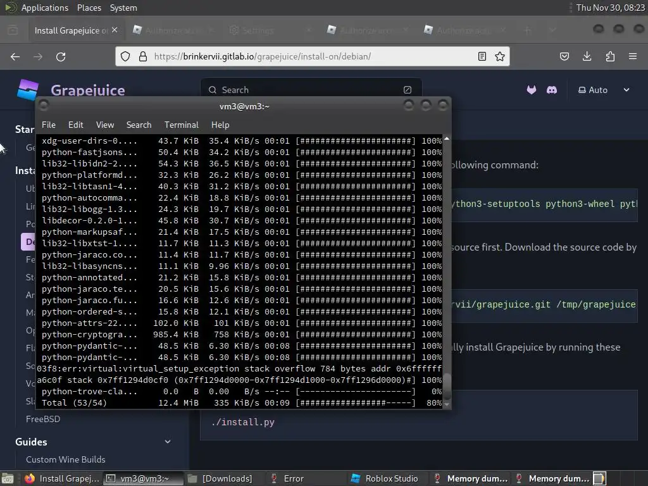The image size is (648, 486).
Task: Open the Firefox View icon
Action: (x=13, y=30)
